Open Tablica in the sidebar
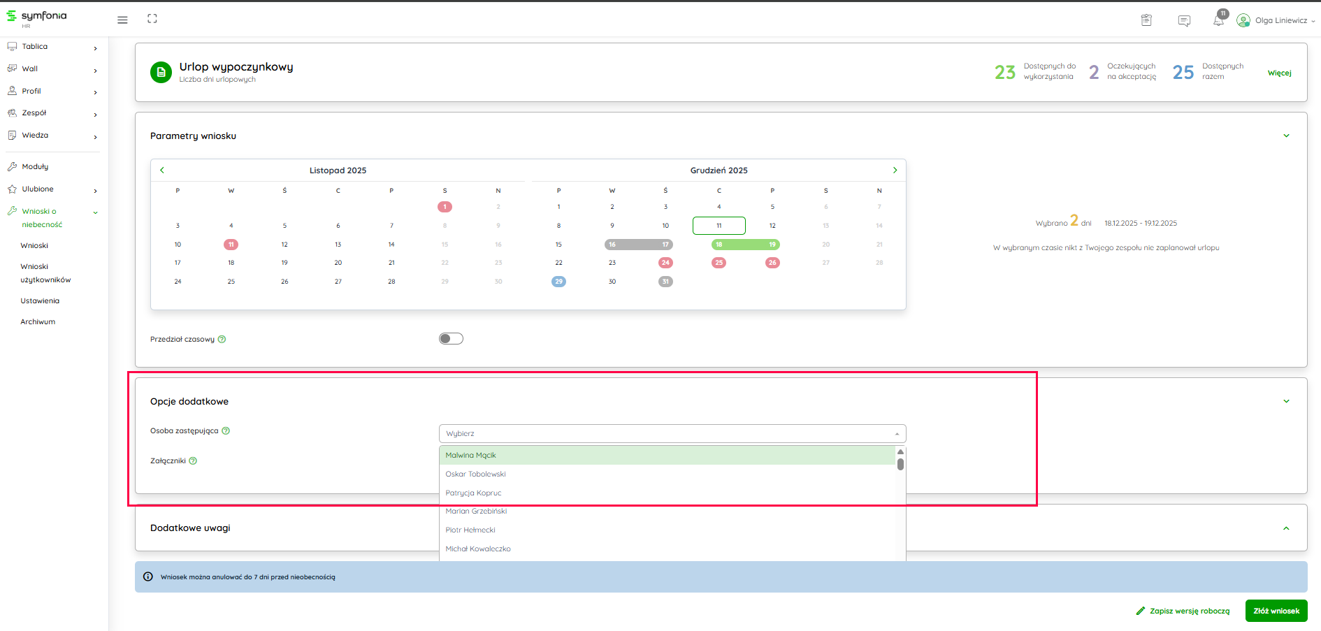The image size is (1321, 631). pos(35,47)
